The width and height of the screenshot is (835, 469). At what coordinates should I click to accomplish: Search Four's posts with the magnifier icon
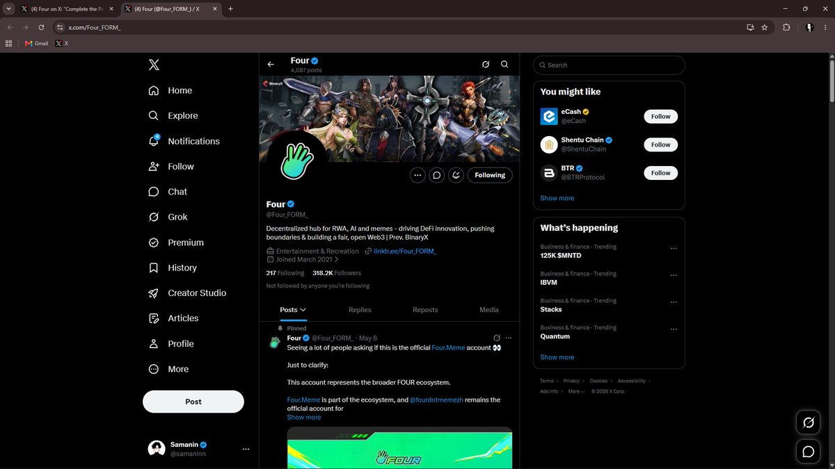coord(504,65)
